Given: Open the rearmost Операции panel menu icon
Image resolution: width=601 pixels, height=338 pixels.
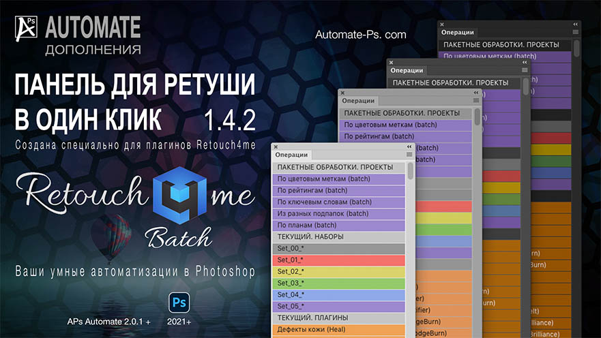Looking at the screenshot, I should click(x=576, y=32).
